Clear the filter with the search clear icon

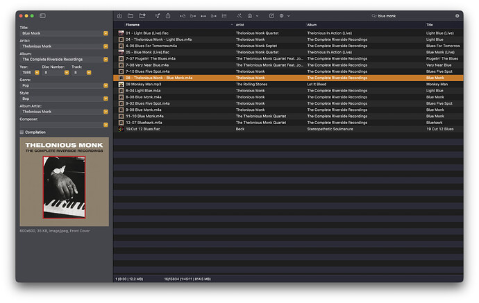[x=457, y=16]
